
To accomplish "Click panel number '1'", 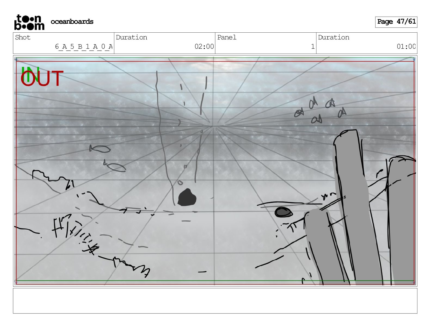I will click(x=313, y=47).
